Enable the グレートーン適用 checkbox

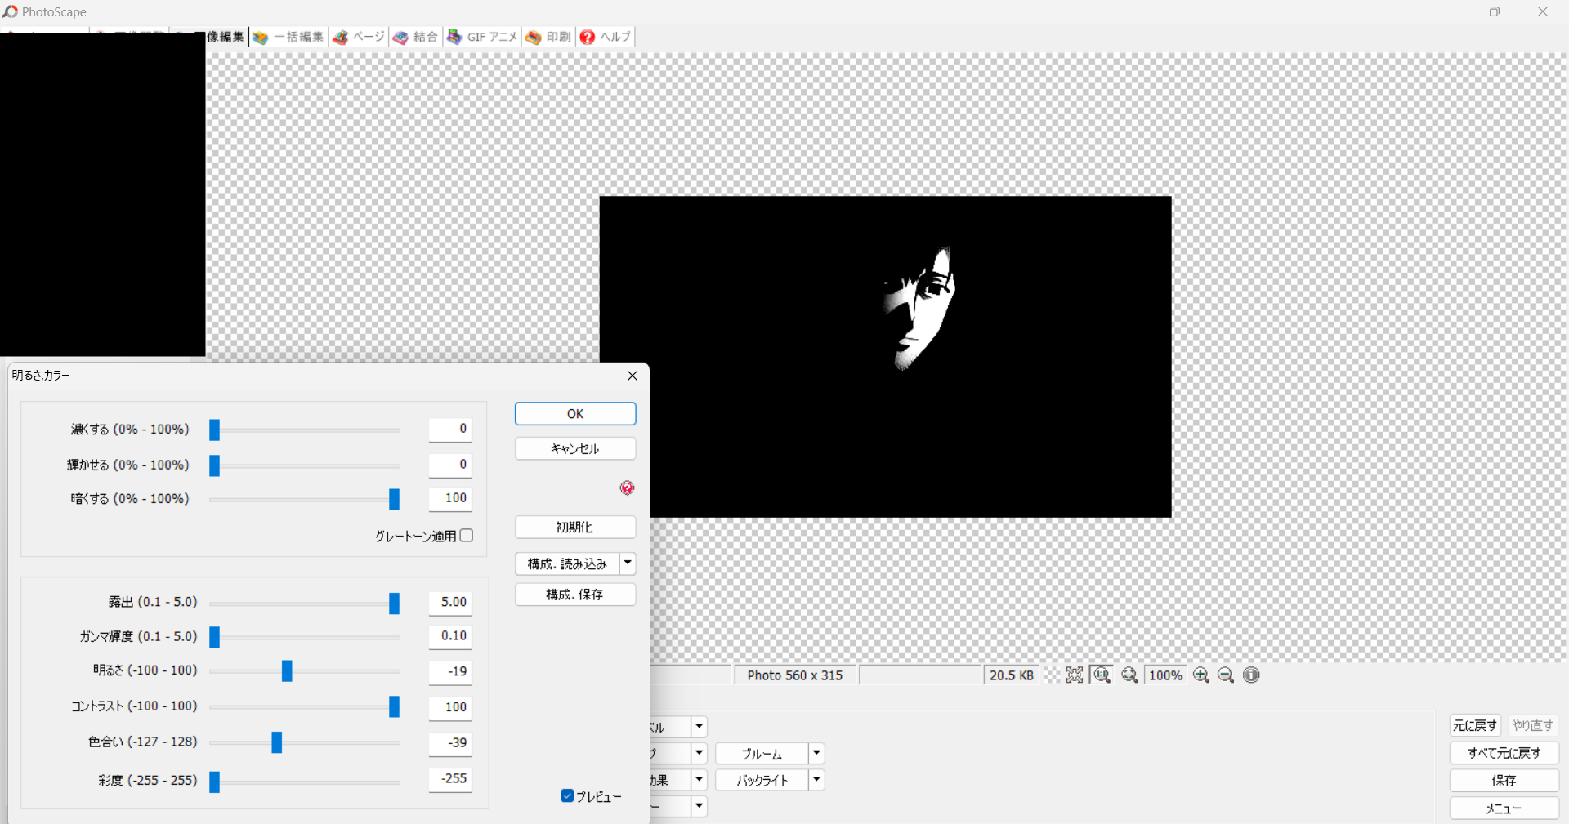click(x=467, y=536)
